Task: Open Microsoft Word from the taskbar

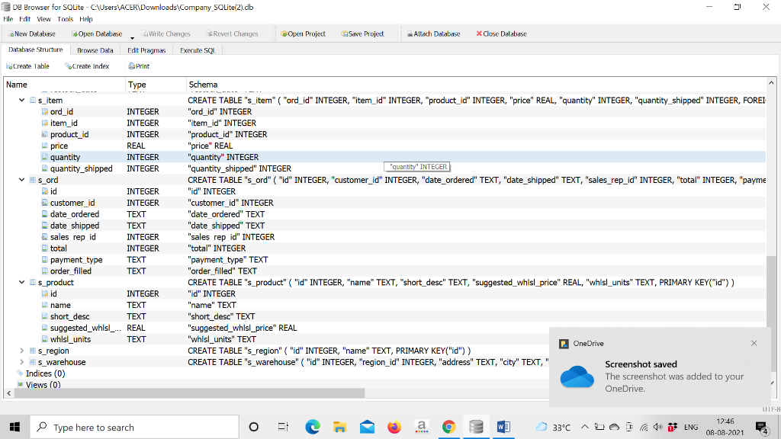Action: click(x=503, y=427)
